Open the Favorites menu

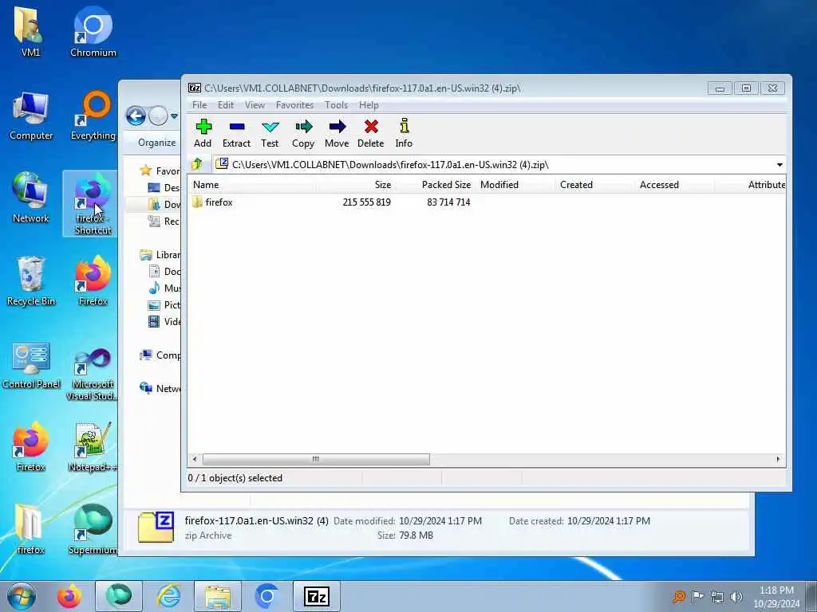(x=295, y=105)
